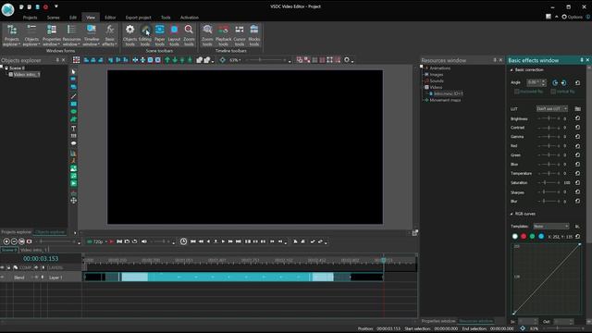The image size is (592, 333).
Task: Open the Projects ribbon tab
Action: click(x=30, y=18)
